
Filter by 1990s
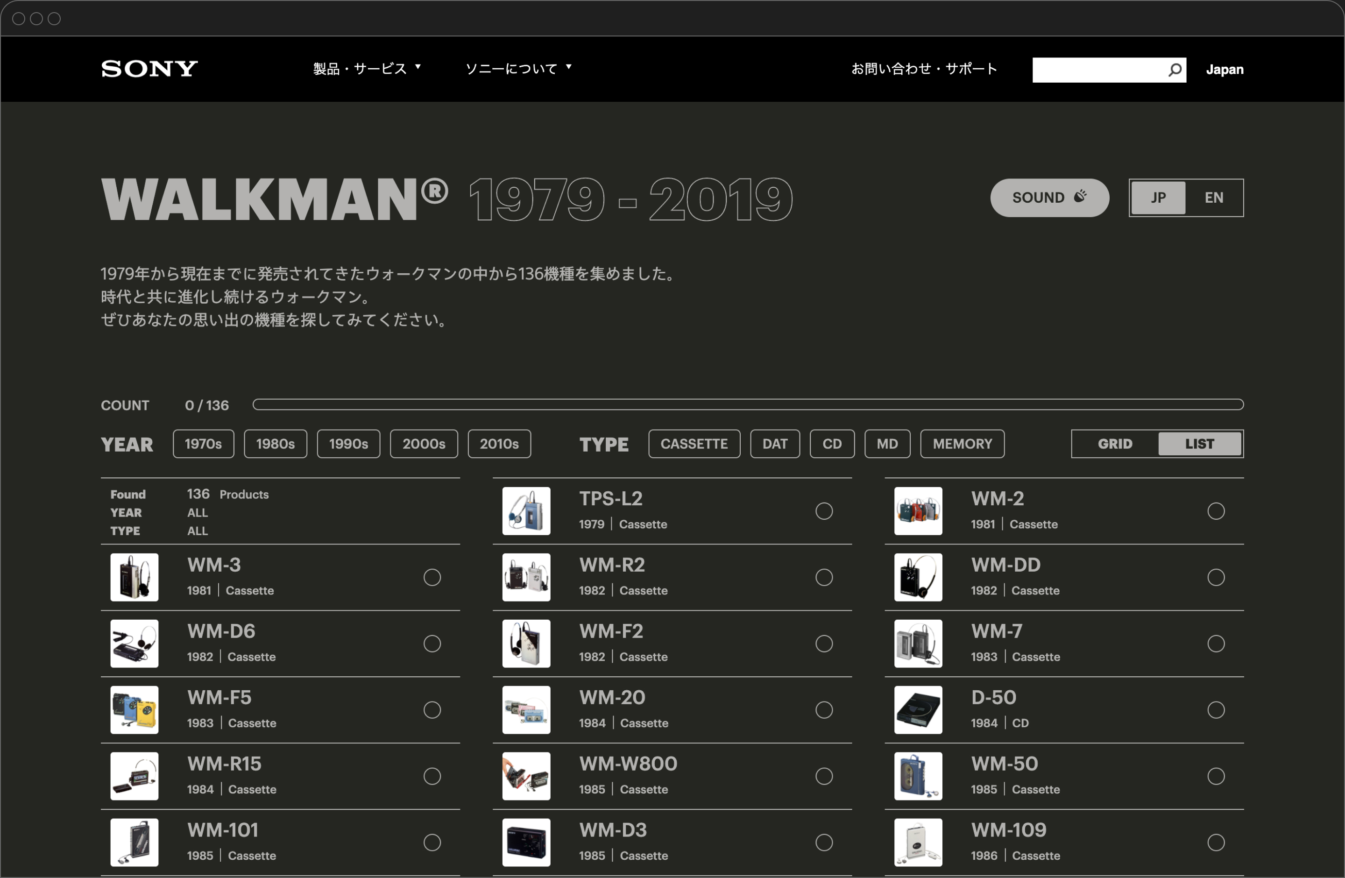(x=348, y=444)
